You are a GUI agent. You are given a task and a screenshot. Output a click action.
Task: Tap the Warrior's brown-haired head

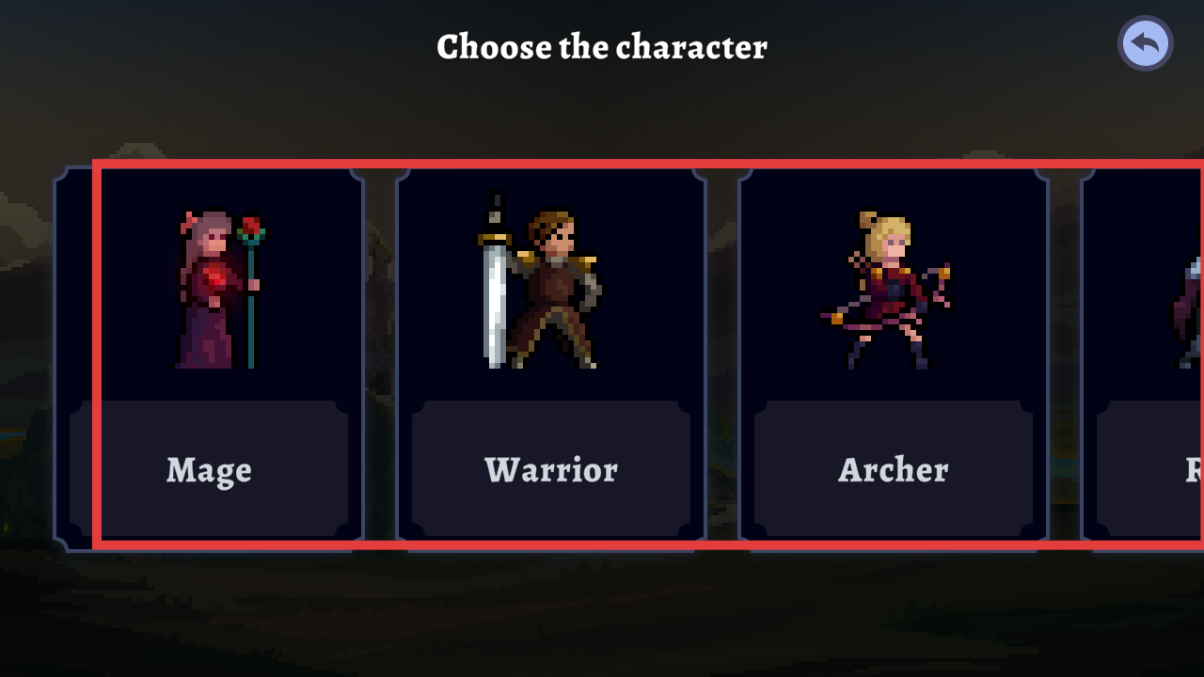[552, 235]
